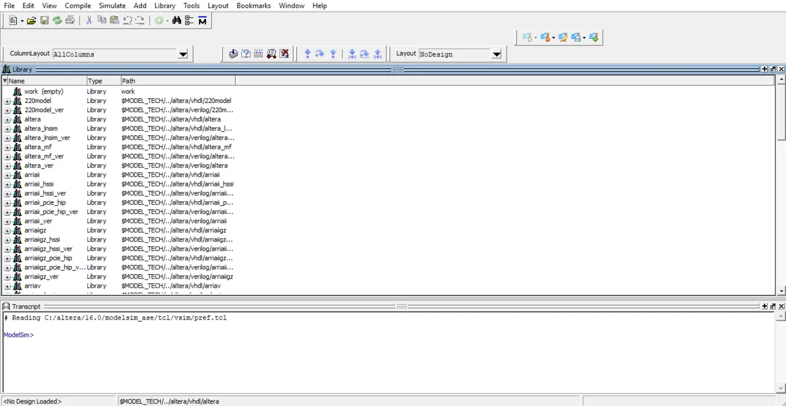Screen dimensions: 786x406
Task: Click the Cut scissors icon
Action: point(89,20)
